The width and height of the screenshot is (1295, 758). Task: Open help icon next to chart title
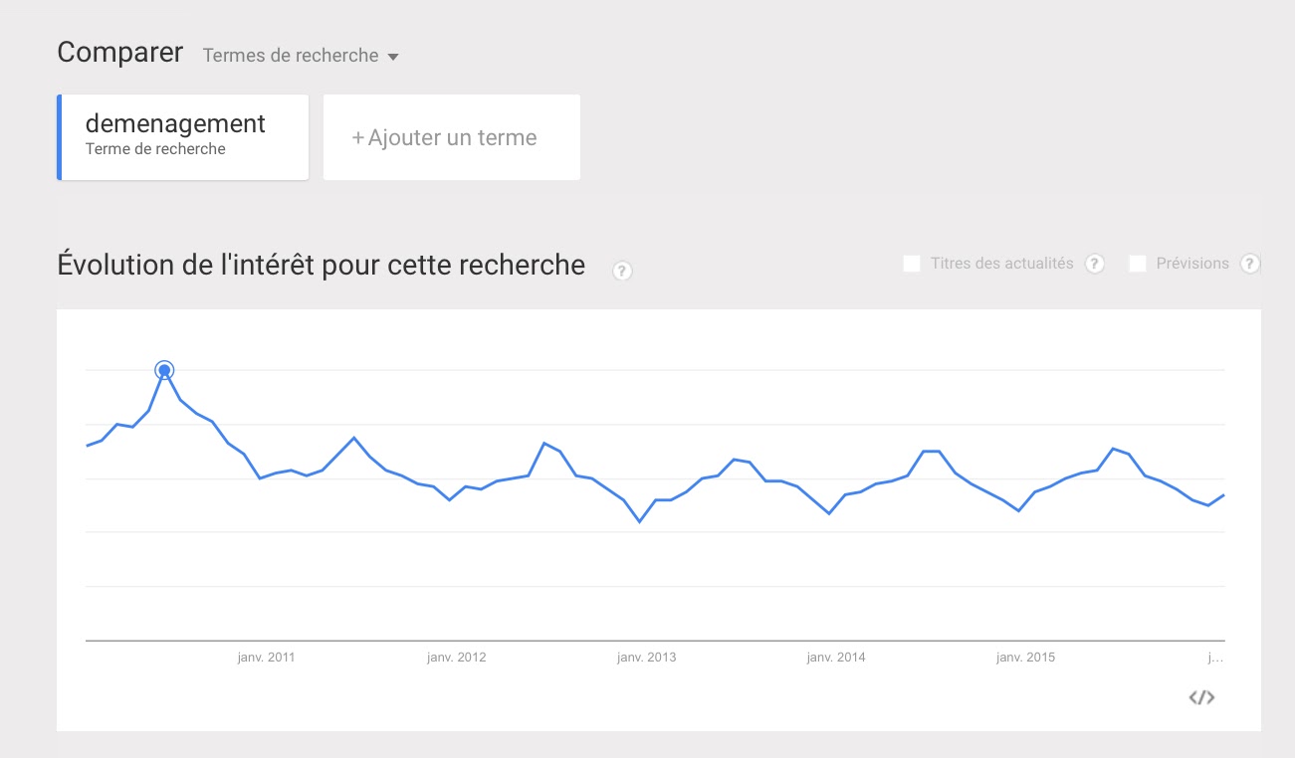622,271
